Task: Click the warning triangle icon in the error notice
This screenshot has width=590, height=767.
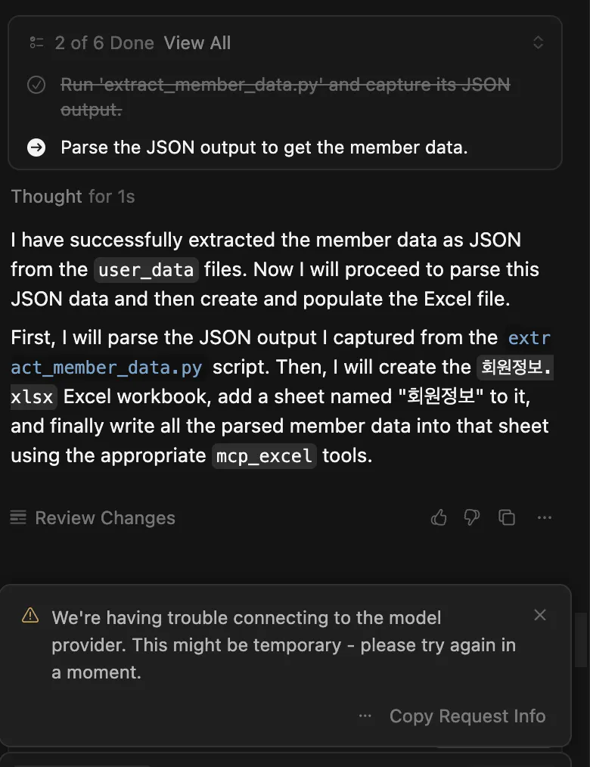Action: click(30, 614)
